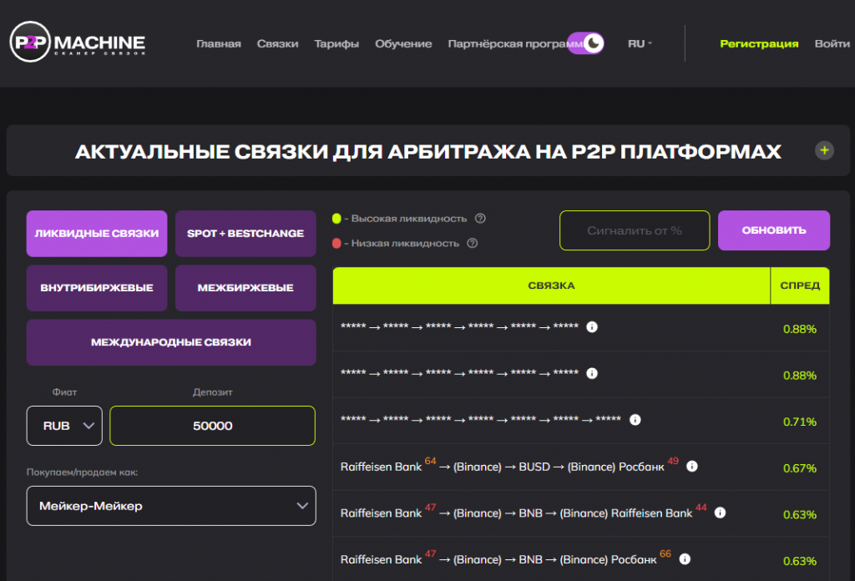Click the red low liquidity dot
Screen dimensions: 855x581
pyautogui.click(x=336, y=243)
